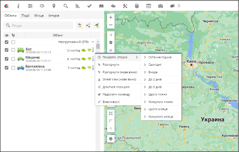Image resolution: width=239 pixels, height=152 pixels.
Task: Toggle visibility checkbox for Незгрупований group
Action: 7,42
